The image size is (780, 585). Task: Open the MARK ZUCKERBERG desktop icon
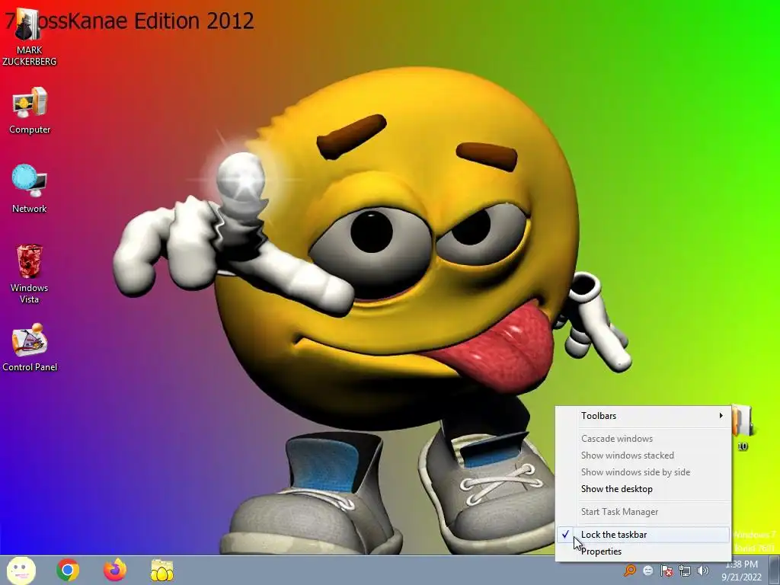point(29,37)
